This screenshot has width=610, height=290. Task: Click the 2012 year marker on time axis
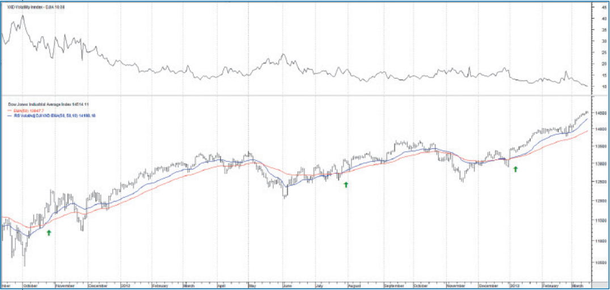[x=127, y=286]
